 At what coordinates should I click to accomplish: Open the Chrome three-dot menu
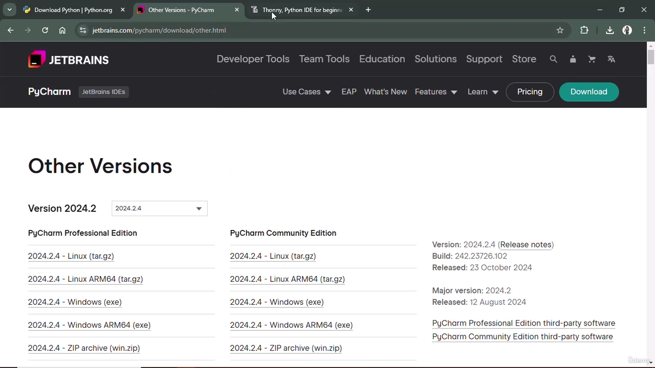tap(644, 30)
